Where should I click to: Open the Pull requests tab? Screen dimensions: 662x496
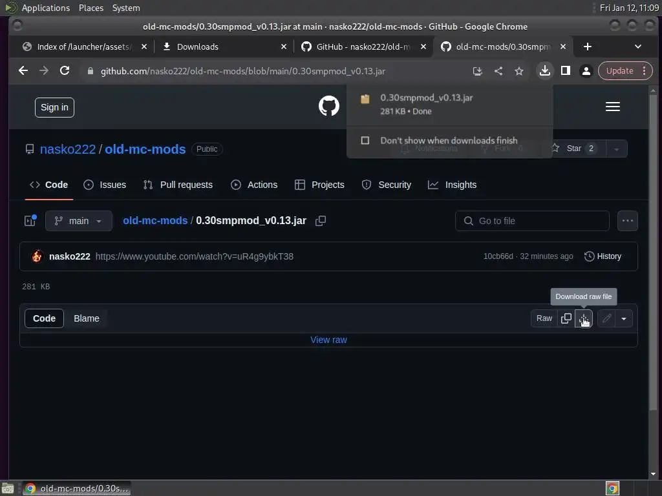click(178, 185)
